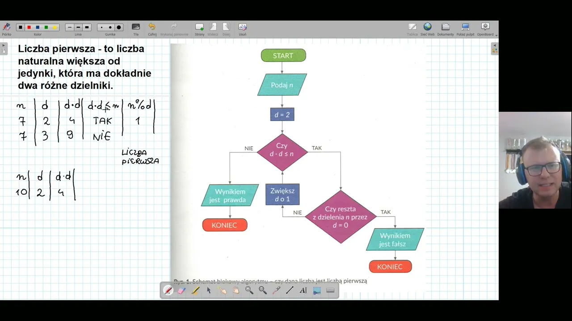Pick the red pen color swatch
The image size is (572, 321).
(29, 28)
